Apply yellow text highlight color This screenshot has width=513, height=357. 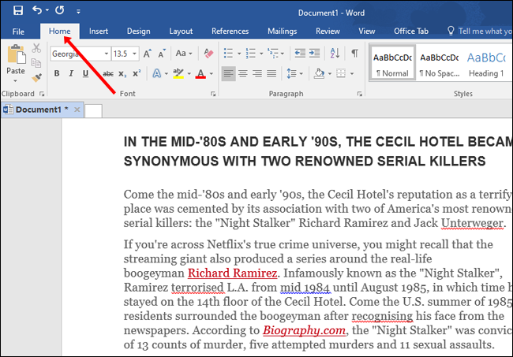(x=178, y=73)
